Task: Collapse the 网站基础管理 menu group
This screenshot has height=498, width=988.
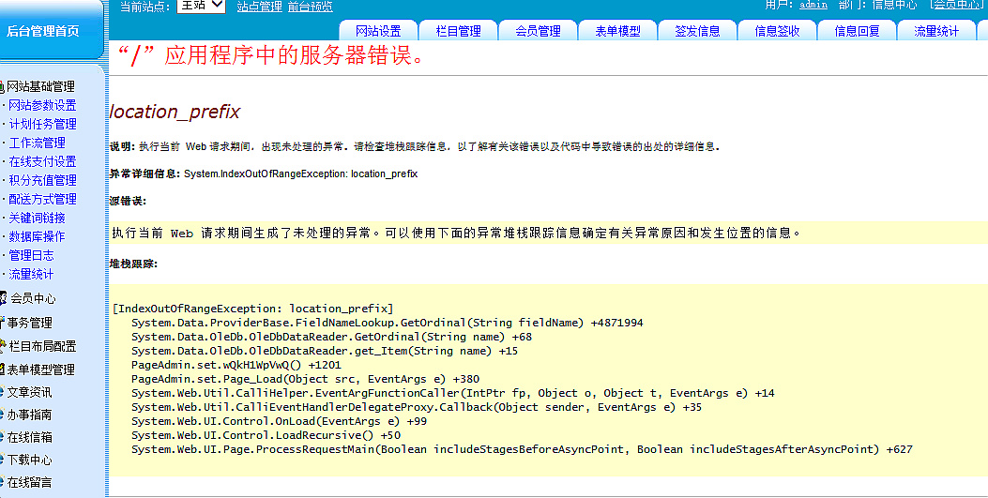Action: [40, 86]
